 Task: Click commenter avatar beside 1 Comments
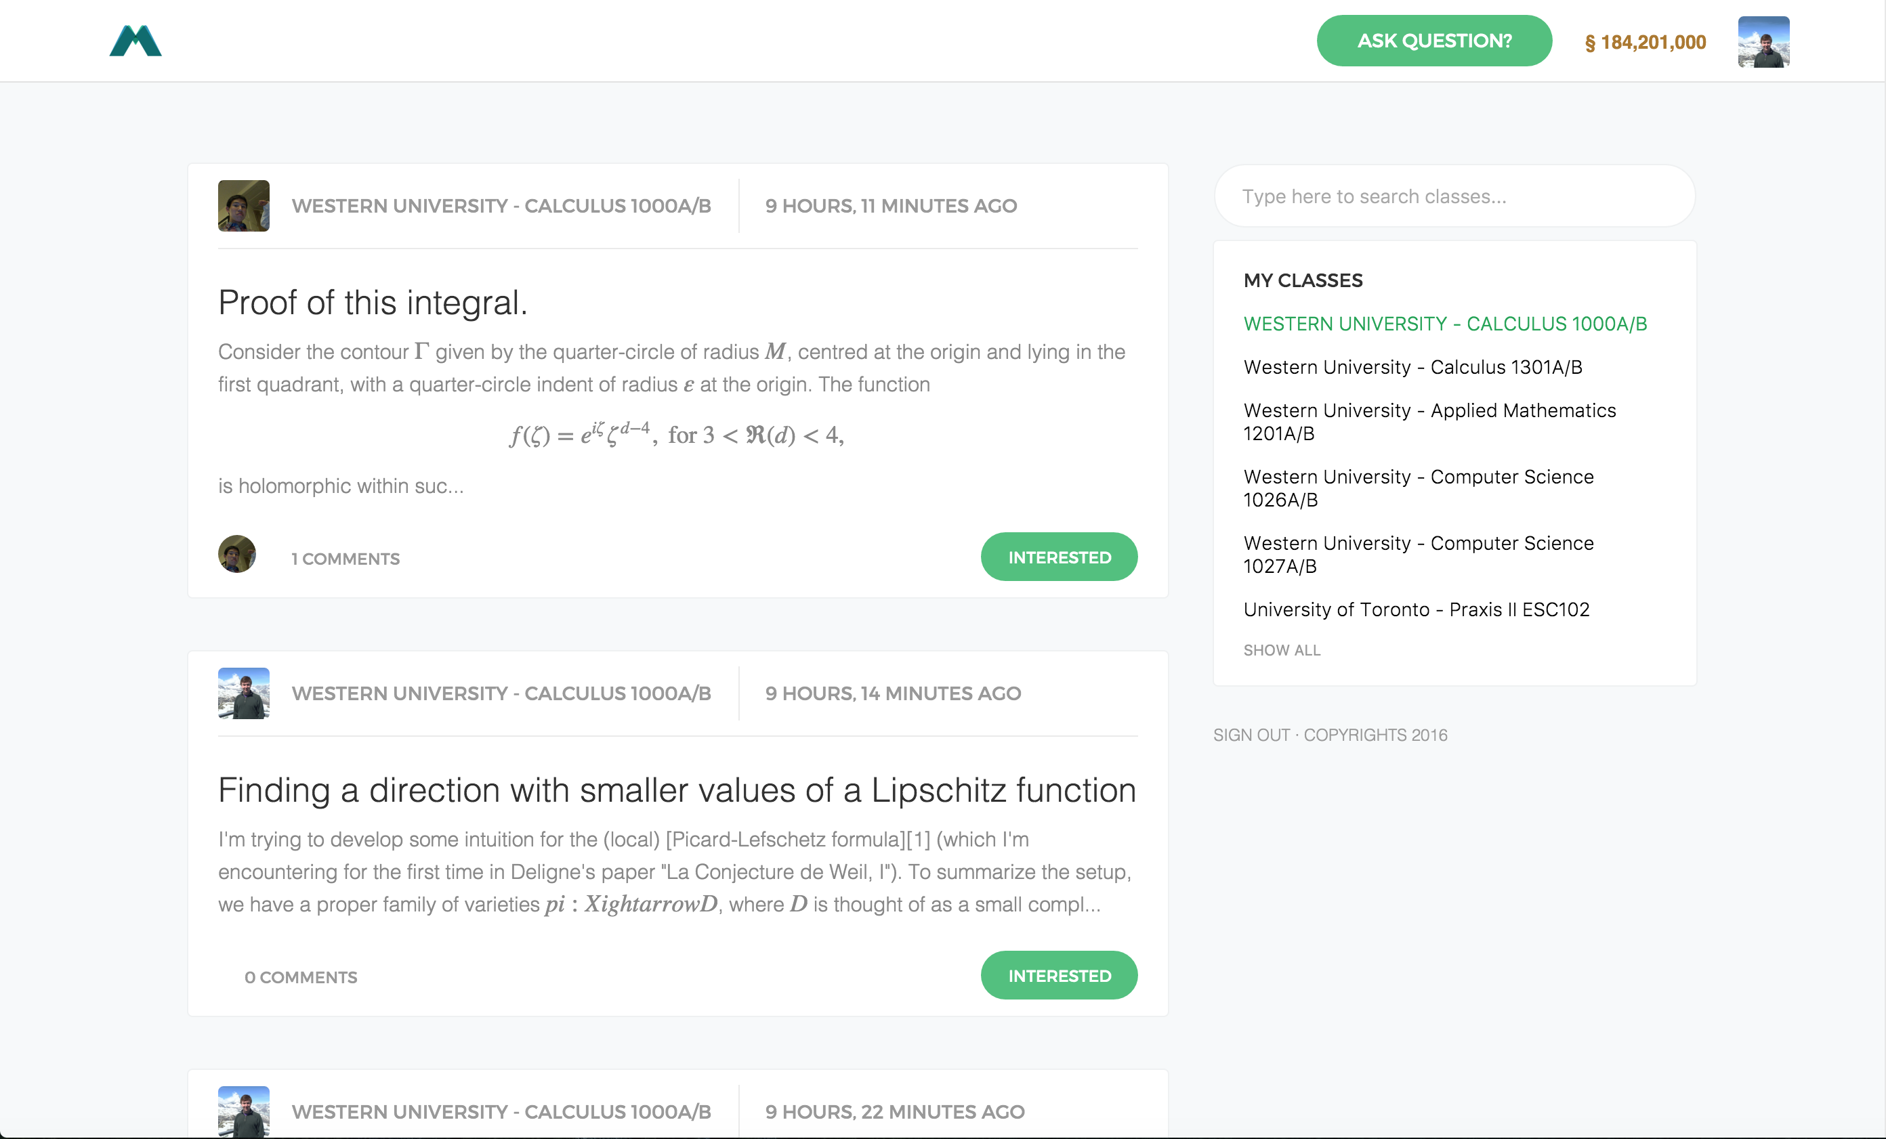(236, 554)
